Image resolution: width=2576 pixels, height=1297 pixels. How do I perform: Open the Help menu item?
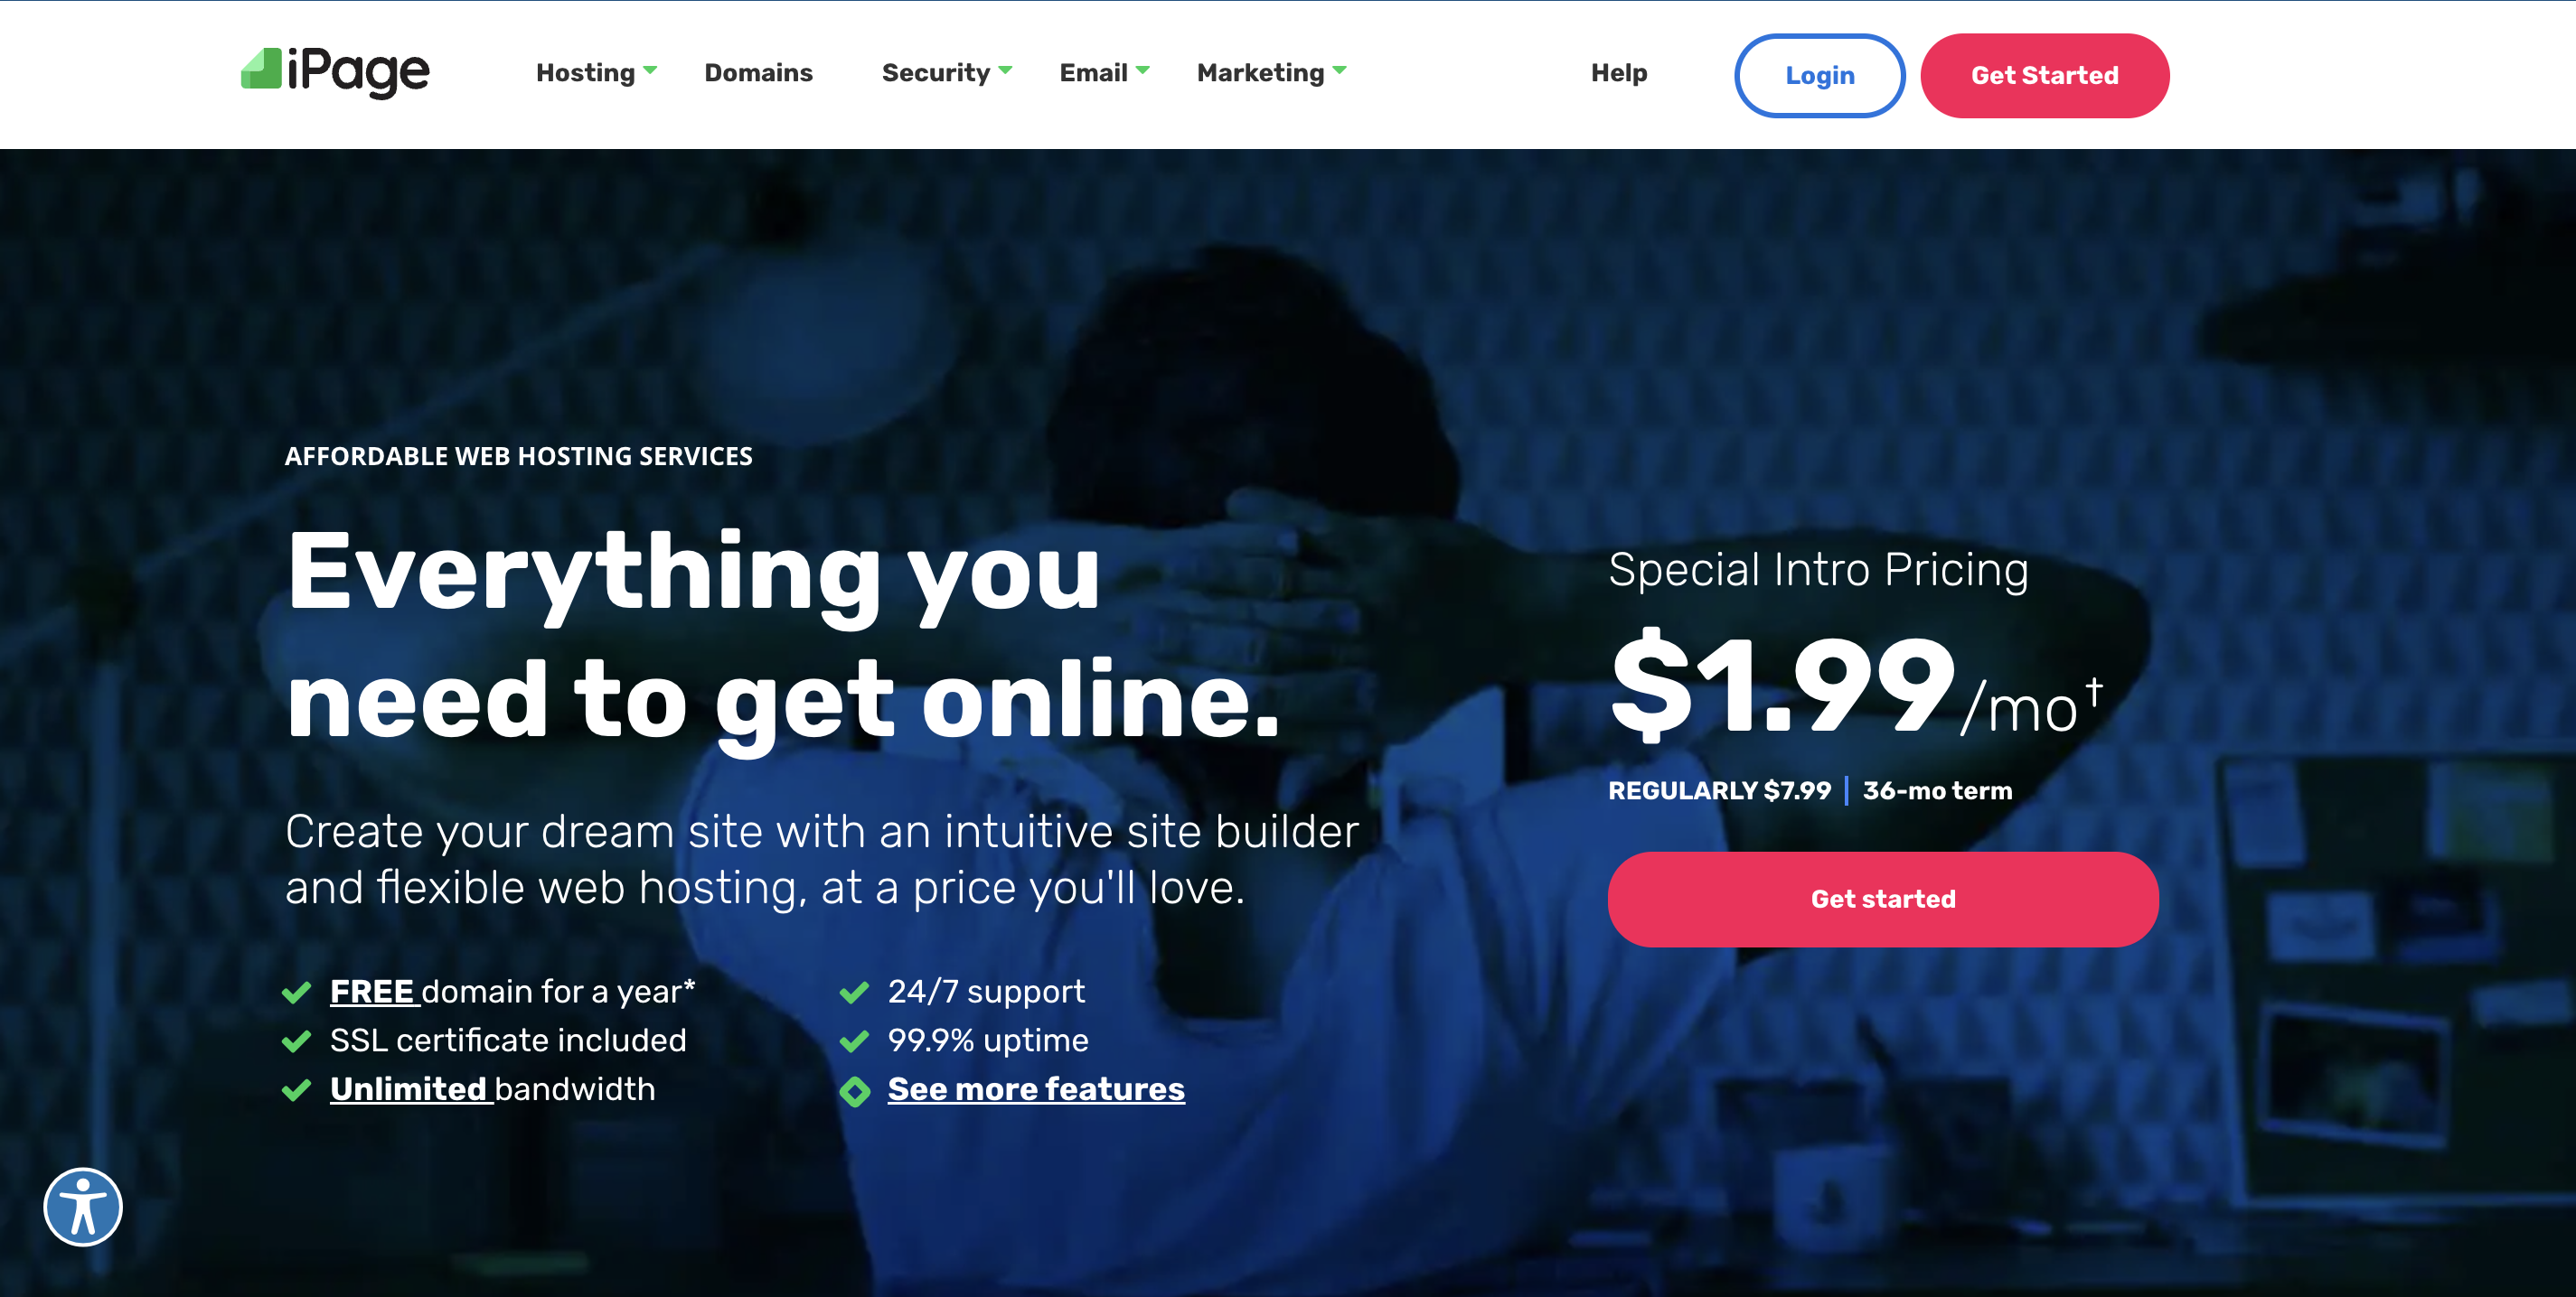click(x=1619, y=73)
